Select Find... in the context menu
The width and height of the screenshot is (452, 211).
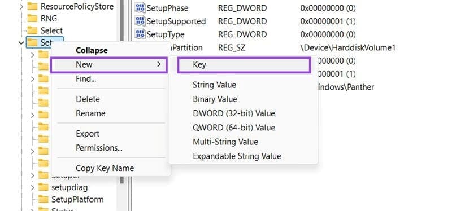coord(86,78)
